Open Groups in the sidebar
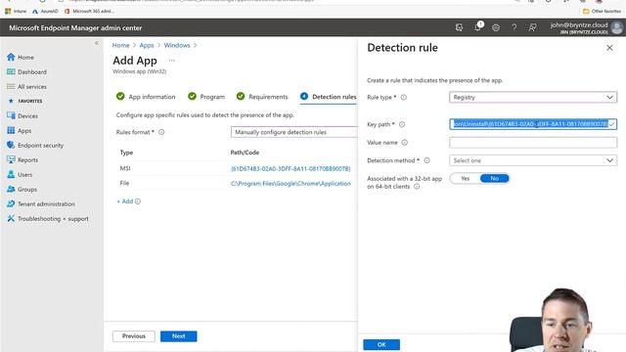 (27, 189)
